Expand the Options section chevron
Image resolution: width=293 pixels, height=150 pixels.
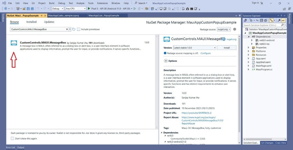165,61
